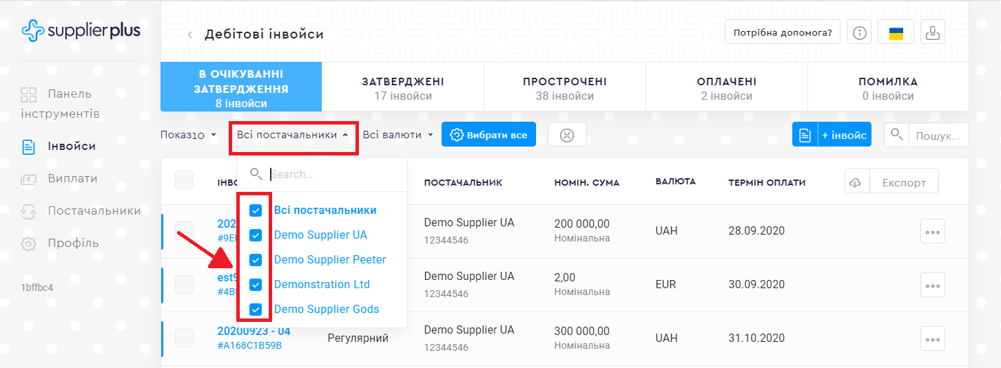1001x368 pixels.
Task: Click the Вибрати все button
Action: tap(488, 135)
